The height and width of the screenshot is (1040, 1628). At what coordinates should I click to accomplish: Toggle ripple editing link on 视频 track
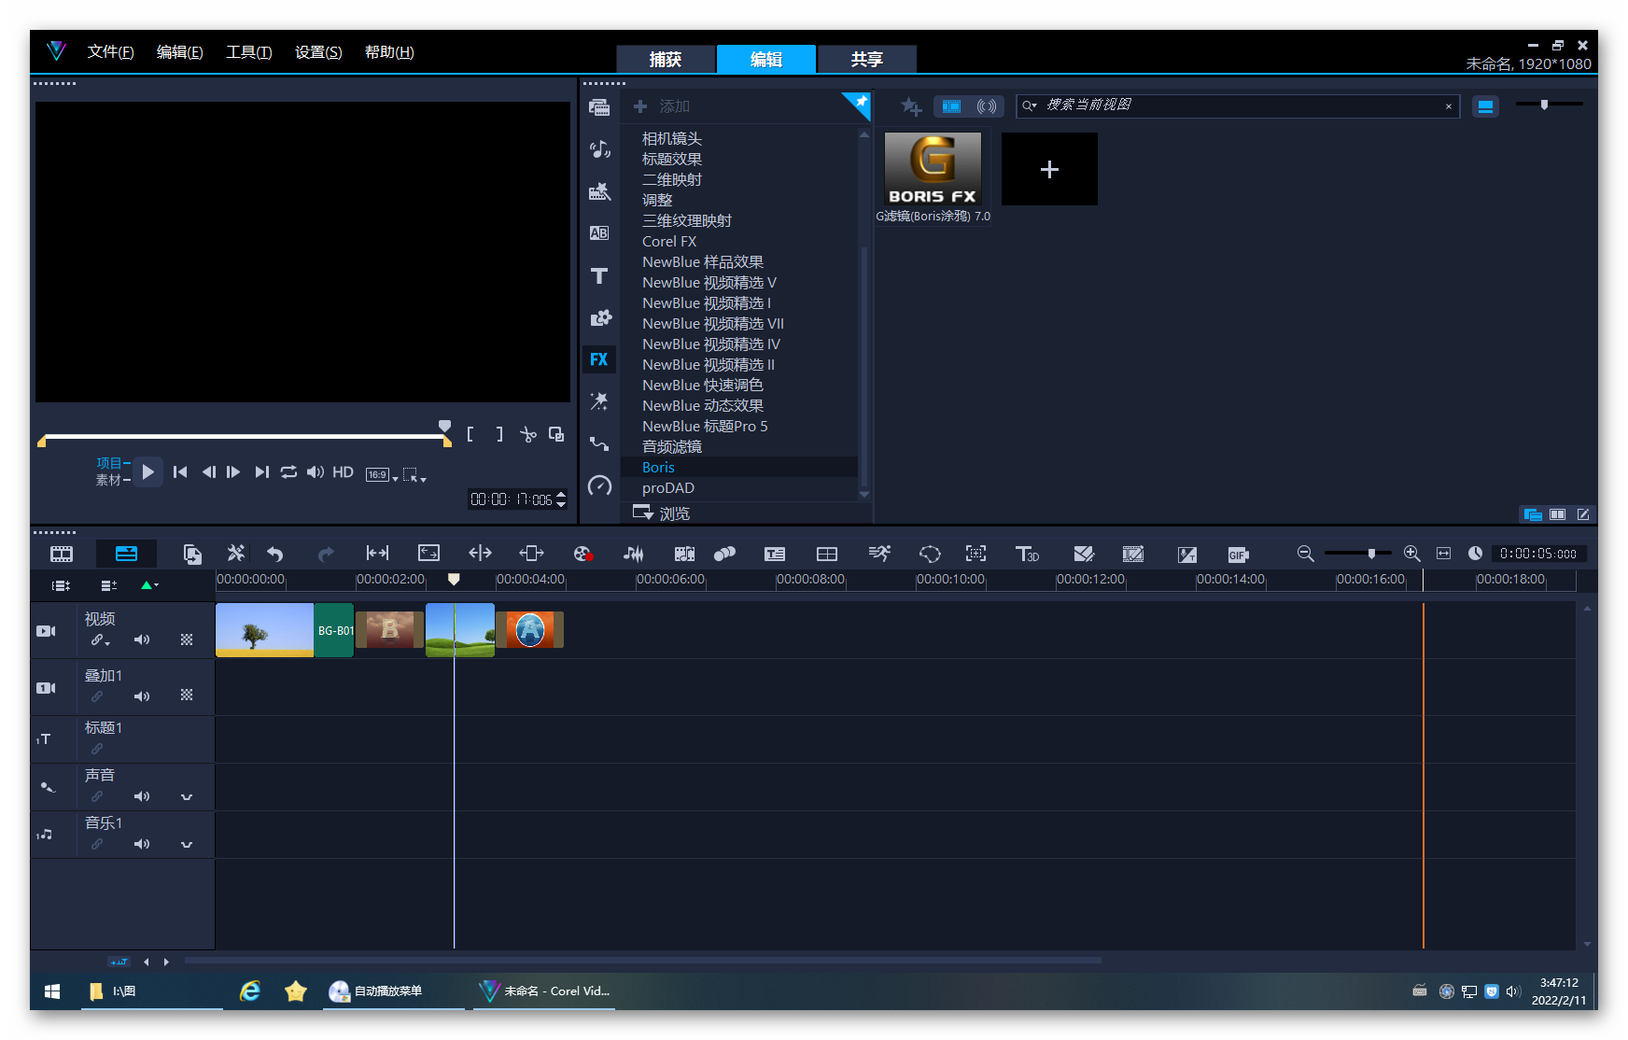99,640
